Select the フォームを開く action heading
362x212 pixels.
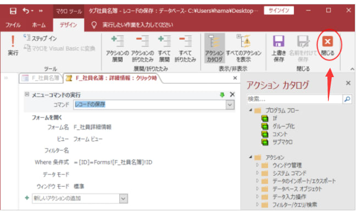coord(47,118)
